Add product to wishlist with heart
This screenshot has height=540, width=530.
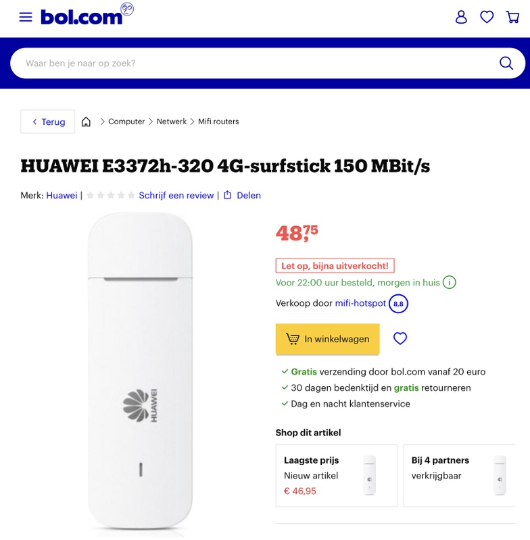[400, 339]
